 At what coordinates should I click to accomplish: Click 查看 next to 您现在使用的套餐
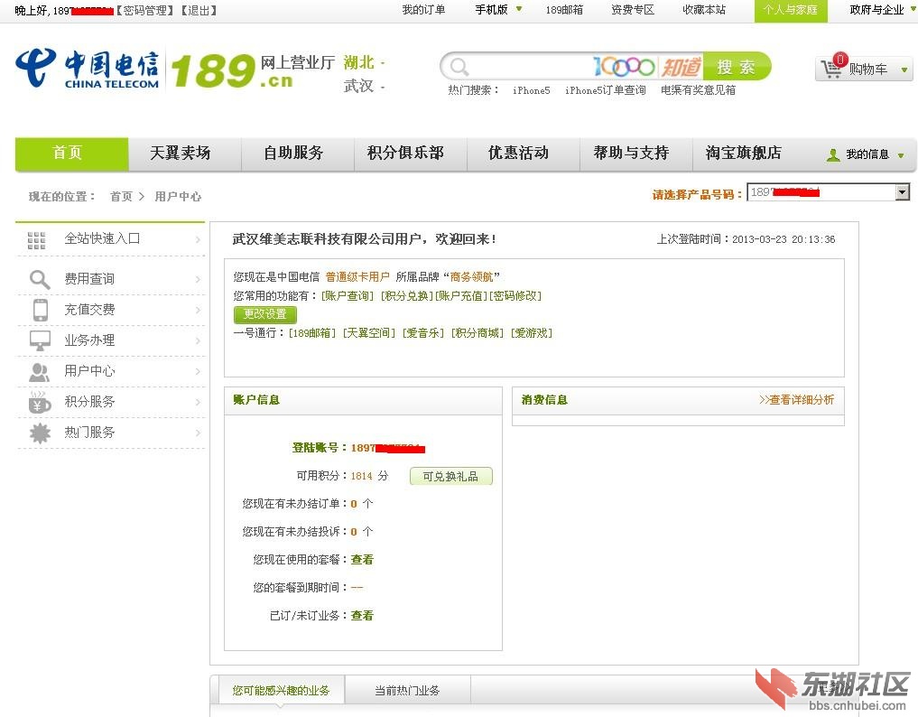pos(362,560)
